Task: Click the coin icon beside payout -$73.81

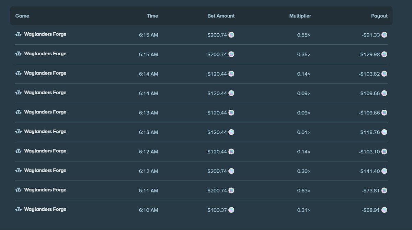Action: [x=384, y=190]
